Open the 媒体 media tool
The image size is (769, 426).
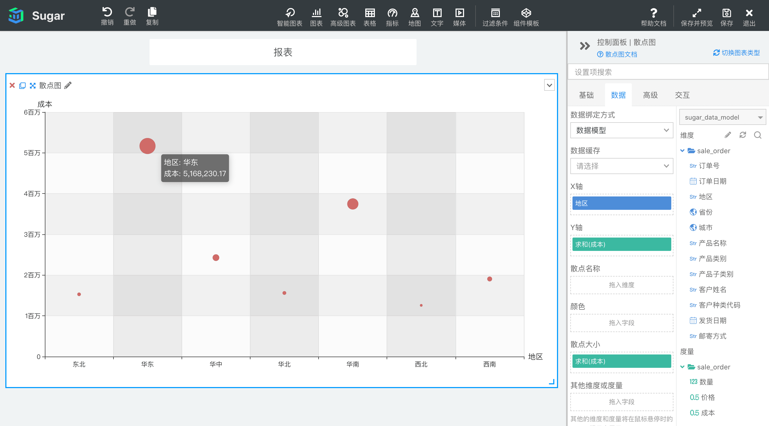pyautogui.click(x=460, y=17)
